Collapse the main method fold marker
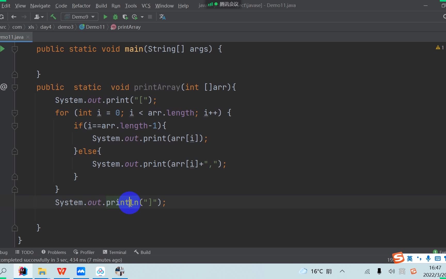 15,49
